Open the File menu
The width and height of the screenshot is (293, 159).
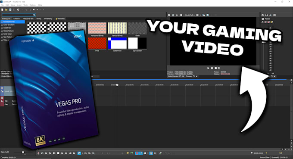(2, 5)
